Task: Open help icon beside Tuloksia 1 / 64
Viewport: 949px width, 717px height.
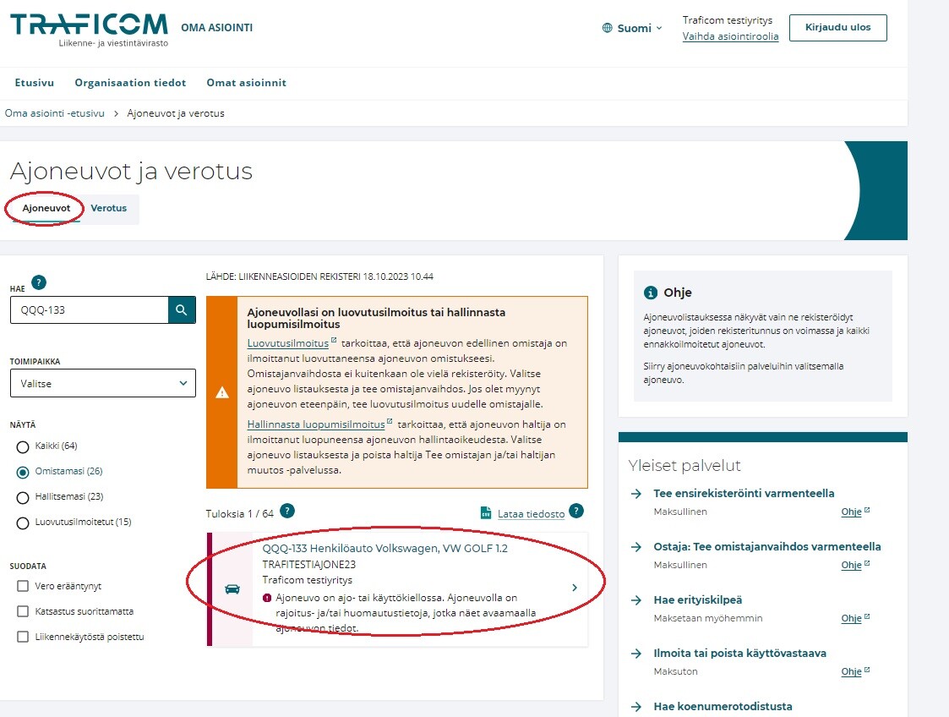Action: coord(287,511)
